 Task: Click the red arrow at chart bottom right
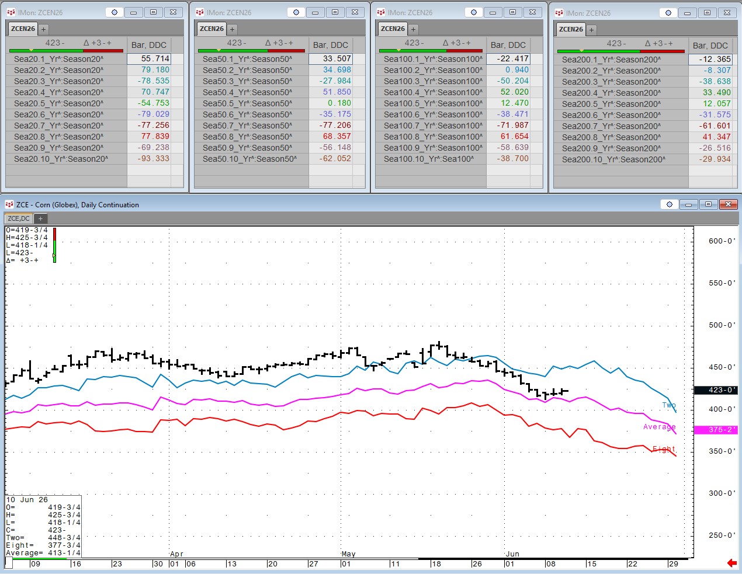732,563
